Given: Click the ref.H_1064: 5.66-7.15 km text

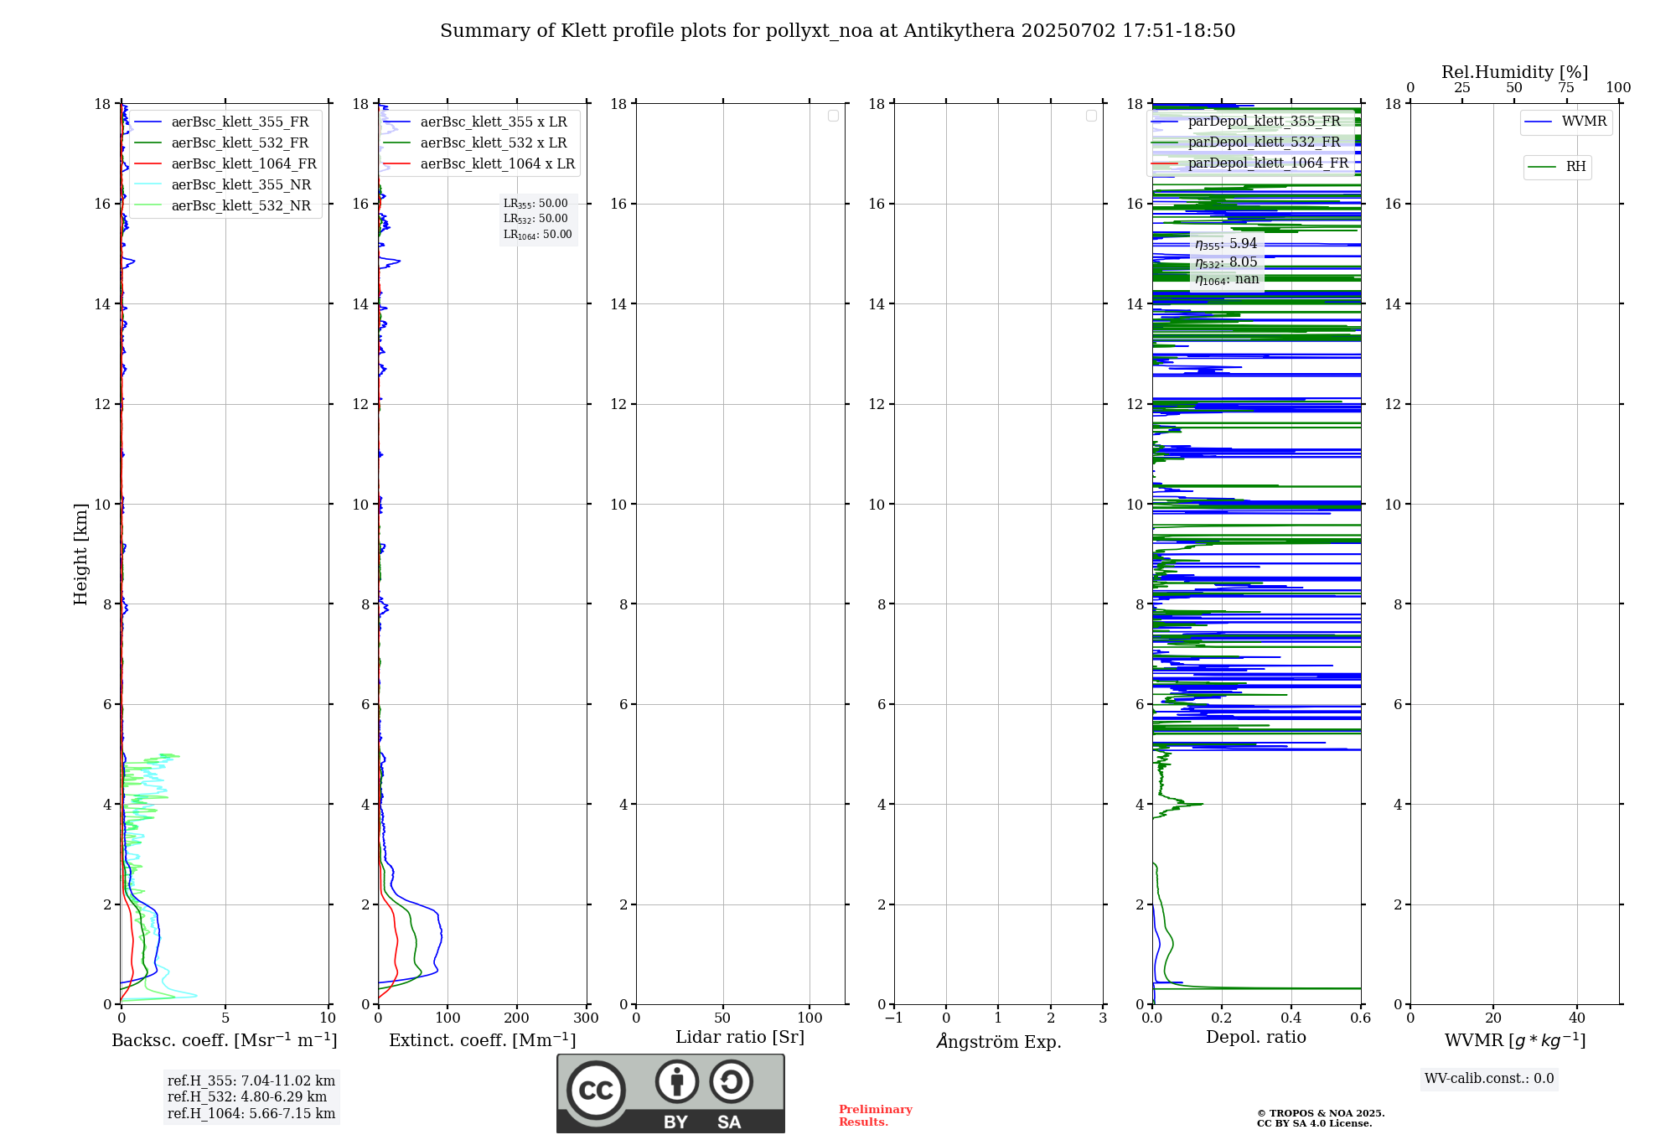Looking at the screenshot, I should (x=251, y=1114).
